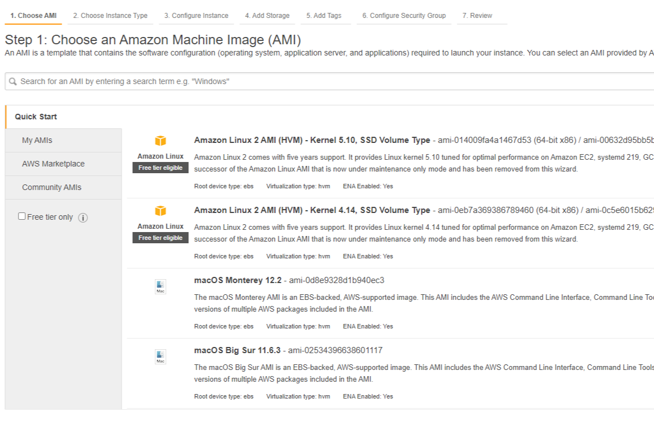Click ENA Enabled: Yes for macOS Monterey
This screenshot has width=654, height=426.
[368, 326]
